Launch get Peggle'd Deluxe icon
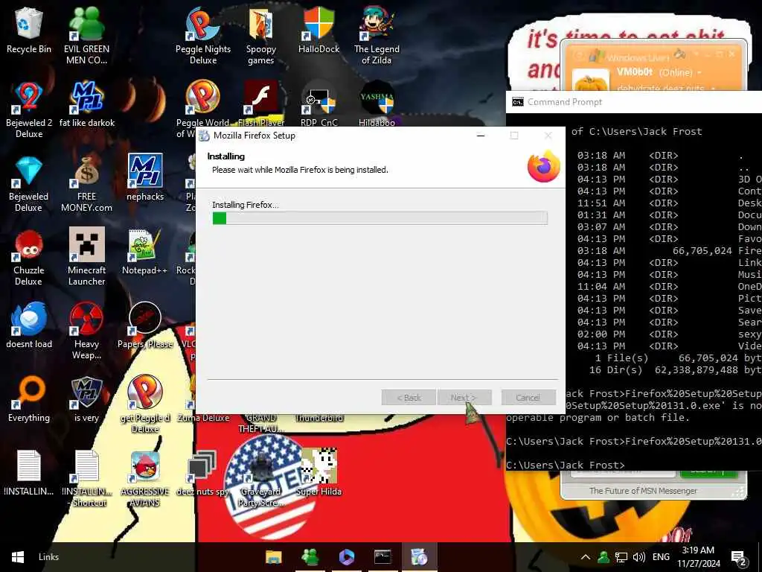Viewport: 762px width, 572px height. pyautogui.click(x=145, y=404)
